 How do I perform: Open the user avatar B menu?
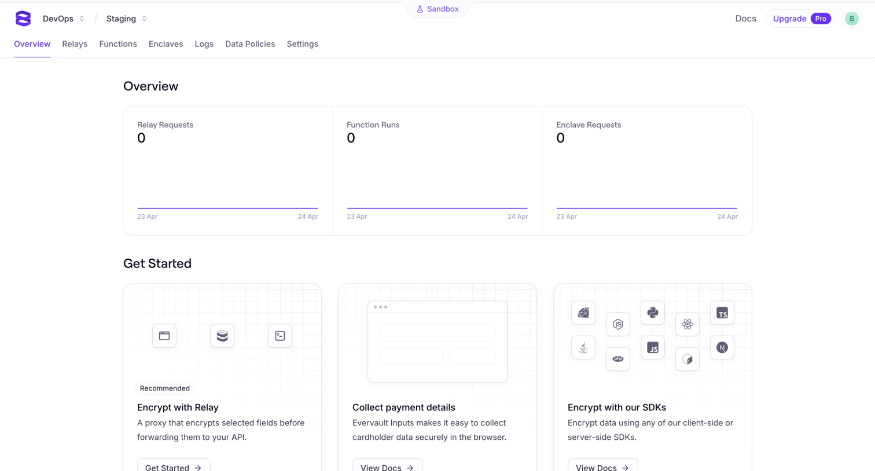click(851, 19)
